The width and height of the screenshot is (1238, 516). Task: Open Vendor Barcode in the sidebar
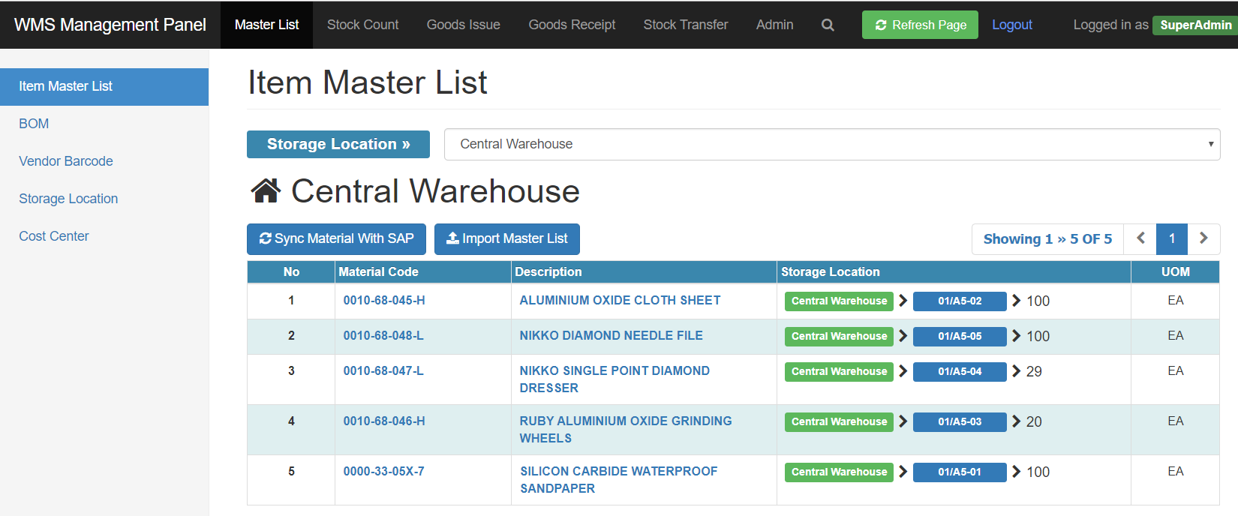point(66,161)
